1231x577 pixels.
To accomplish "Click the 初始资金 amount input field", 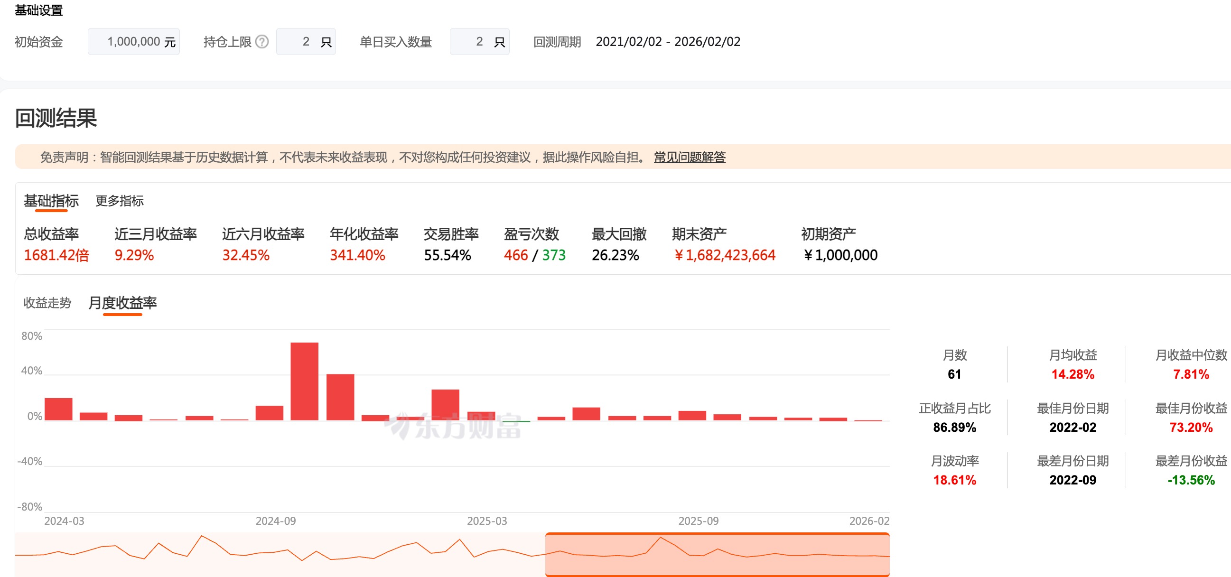I will tap(133, 42).
